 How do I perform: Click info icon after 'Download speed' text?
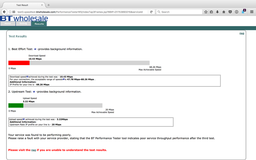[27, 76]
